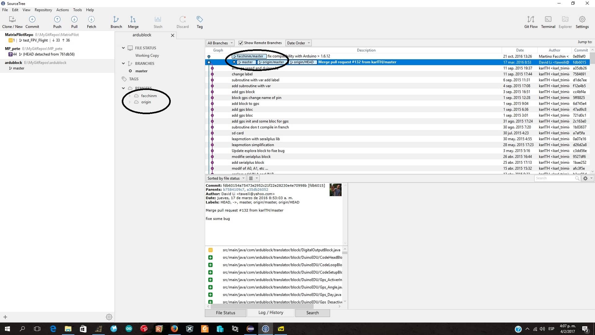595x335 pixels.
Task: Select MP_pete repository bookmark
Action: (x=57, y=51)
